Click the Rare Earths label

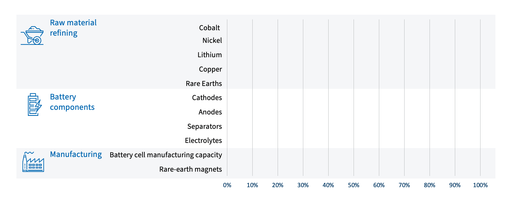tap(204, 84)
